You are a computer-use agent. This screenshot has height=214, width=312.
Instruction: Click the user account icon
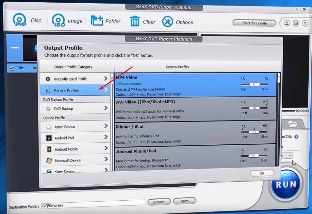pyautogui.click(x=287, y=23)
